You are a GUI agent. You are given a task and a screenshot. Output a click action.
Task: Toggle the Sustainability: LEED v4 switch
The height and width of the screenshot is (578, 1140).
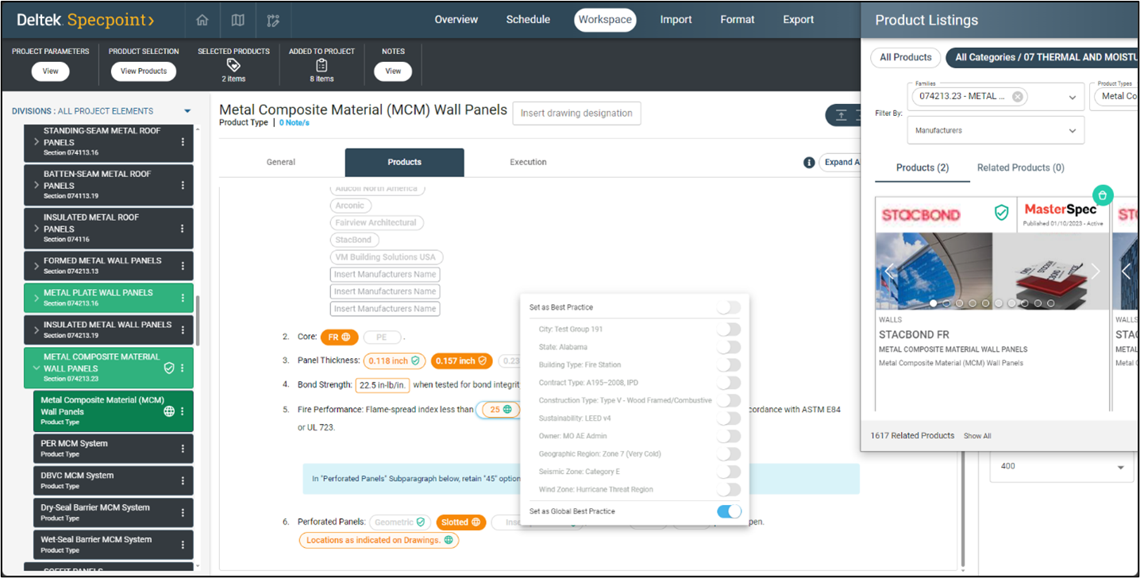coord(728,418)
